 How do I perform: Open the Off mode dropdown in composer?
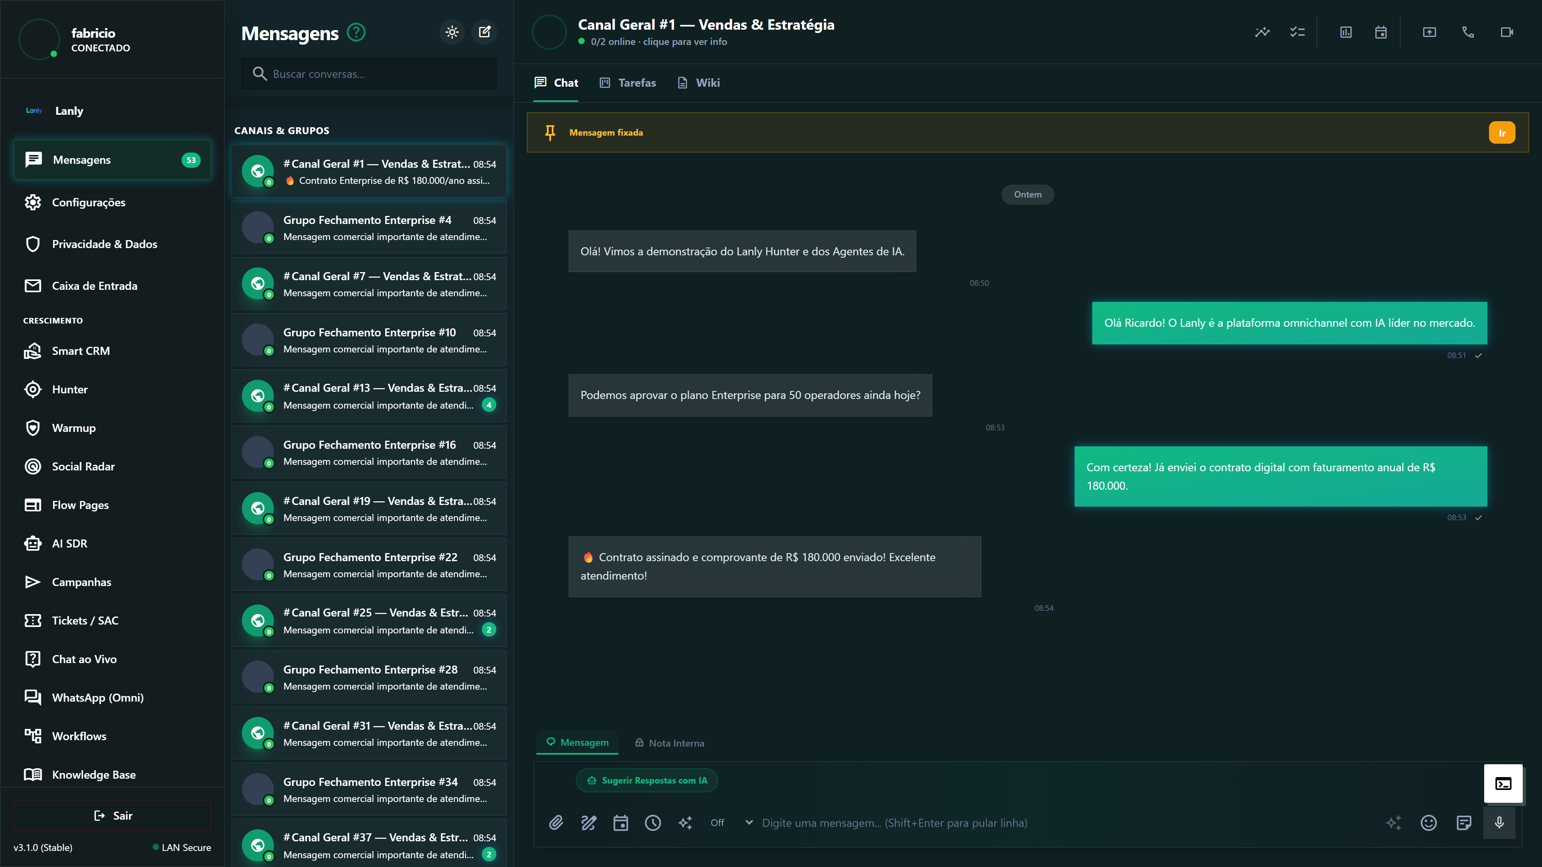click(731, 823)
